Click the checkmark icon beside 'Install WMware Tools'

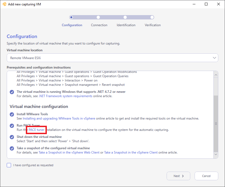tap(12, 114)
